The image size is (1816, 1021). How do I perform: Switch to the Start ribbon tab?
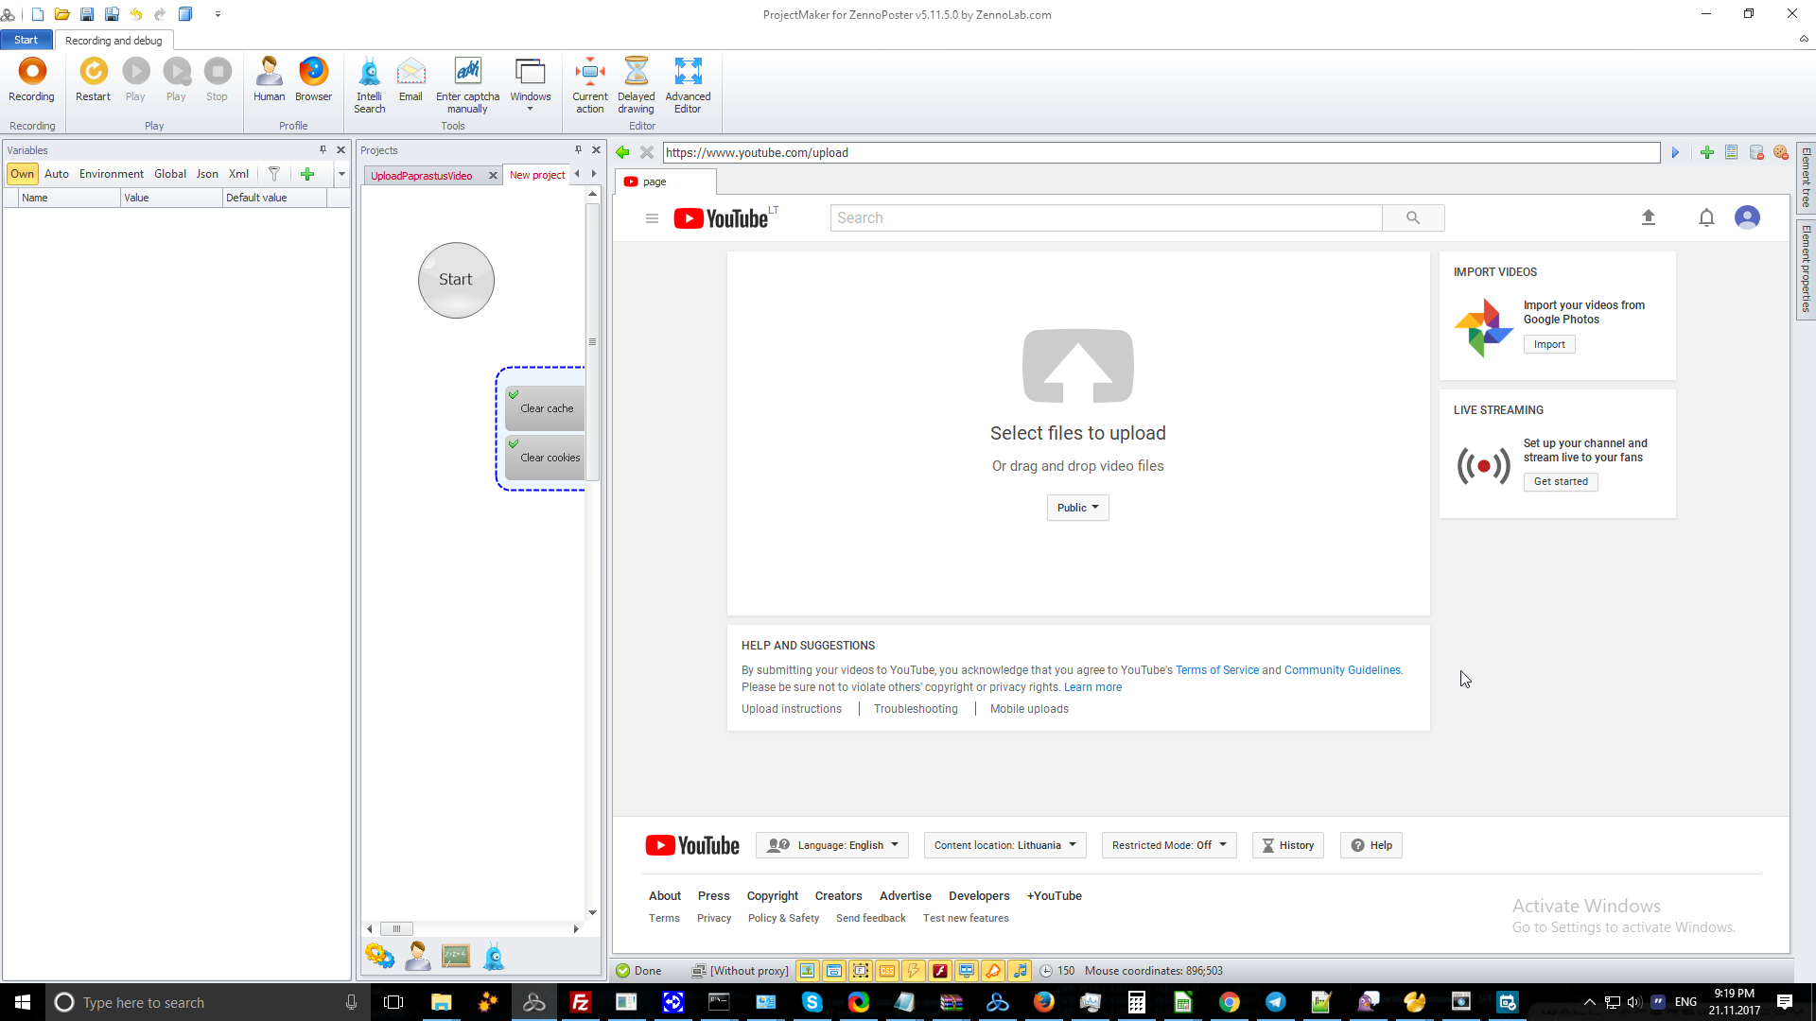pos(26,40)
